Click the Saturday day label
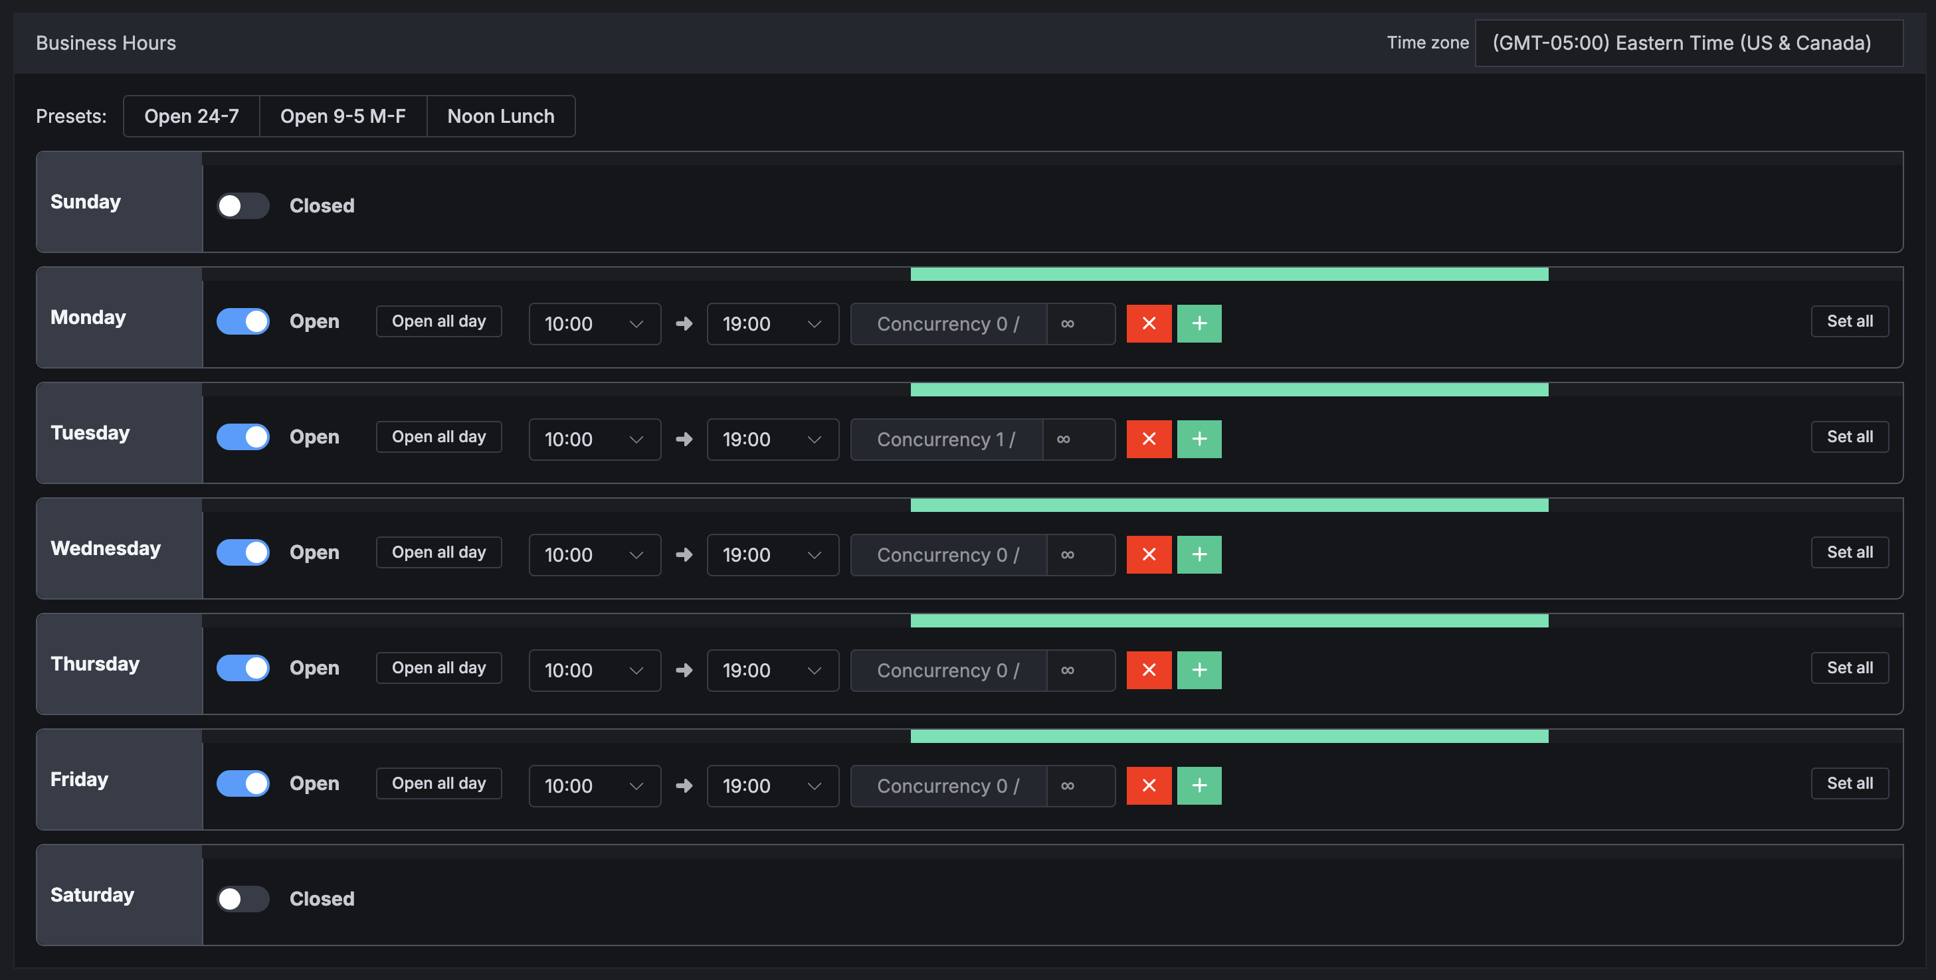Screen dimensions: 1936x980 click(92, 895)
